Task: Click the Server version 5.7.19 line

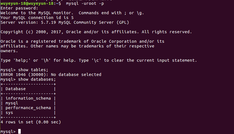Action: pos(65,22)
